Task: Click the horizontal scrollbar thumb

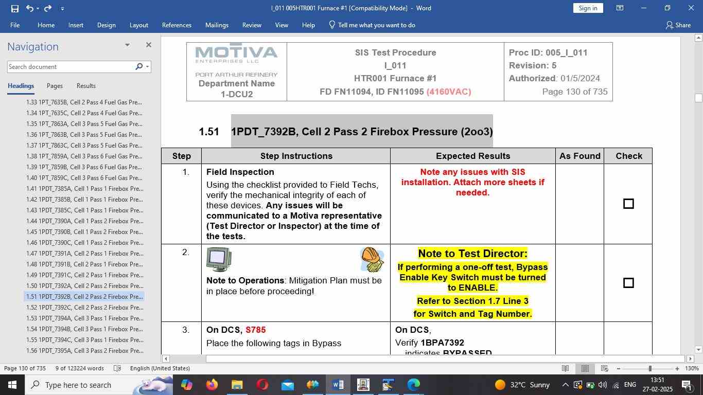Action: [445, 358]
